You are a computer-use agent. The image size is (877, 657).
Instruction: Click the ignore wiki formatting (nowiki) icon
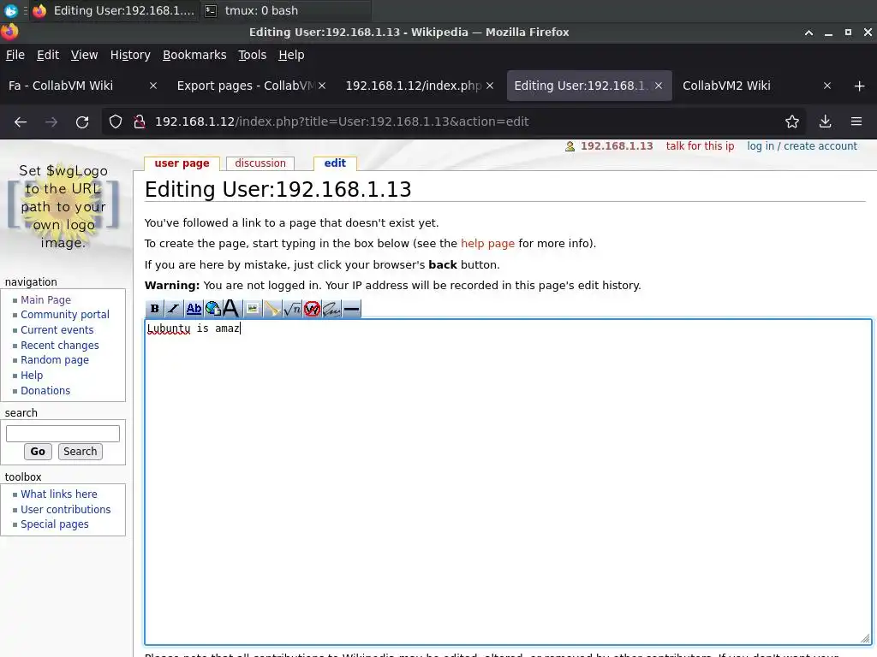point(312,308)
